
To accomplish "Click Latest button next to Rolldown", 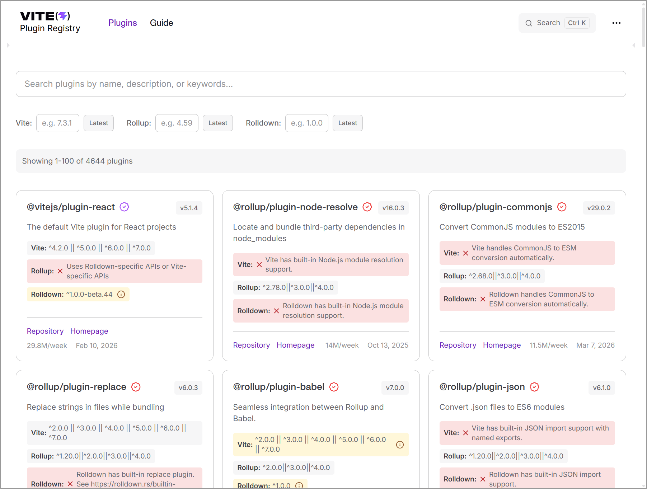I will point(348,123).
